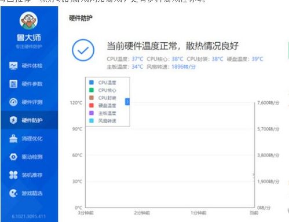Click the 硬盘温度 value 39°C

(257, 59)
